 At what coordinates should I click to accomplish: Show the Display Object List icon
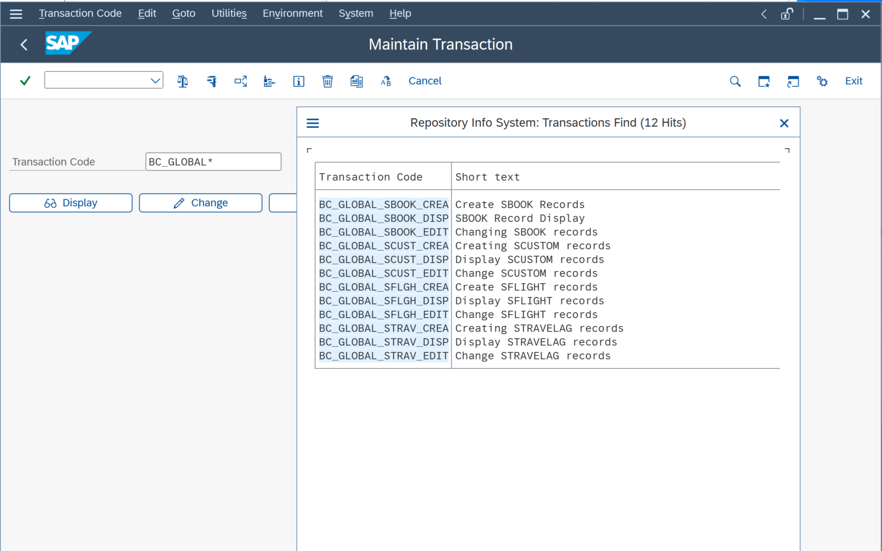269,81
